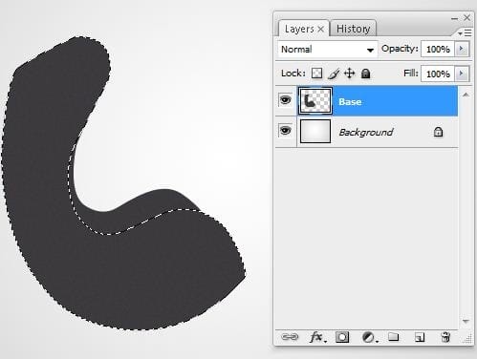The height and width of the screenshot is (359, 477).
Task: Create a new layer
Action: click(x=420, y=337)
